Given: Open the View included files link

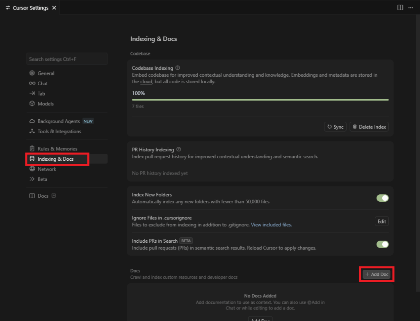Looking at the screenshot, I should [x=272, y=225].
